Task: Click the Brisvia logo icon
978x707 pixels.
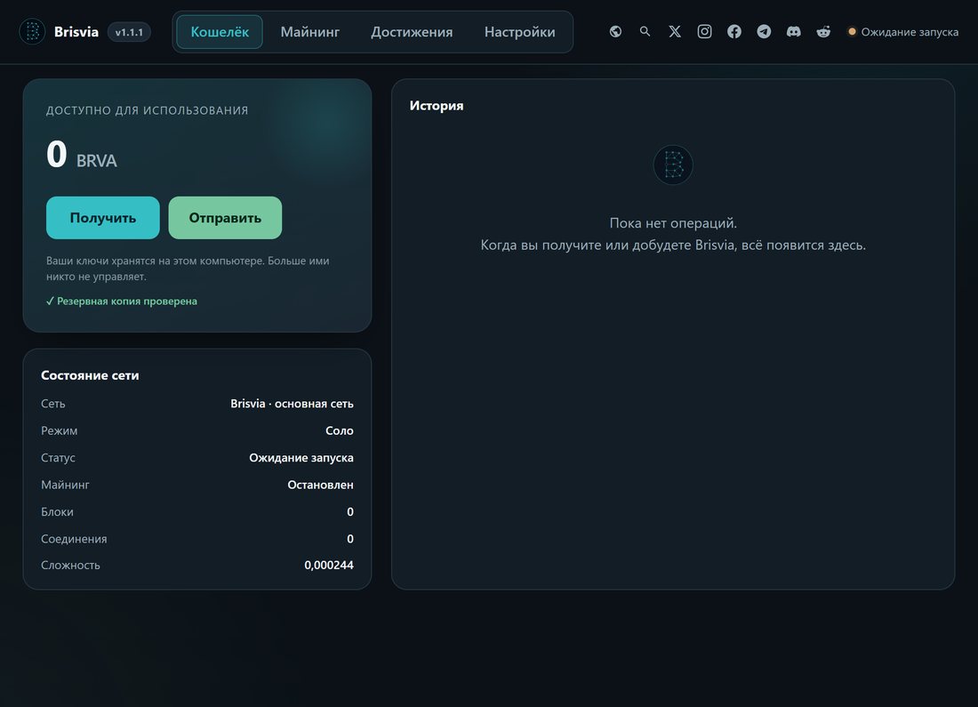Action: 32,32
